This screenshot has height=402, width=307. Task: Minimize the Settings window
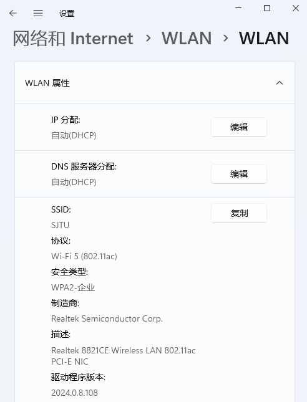(x=238, y=8)
